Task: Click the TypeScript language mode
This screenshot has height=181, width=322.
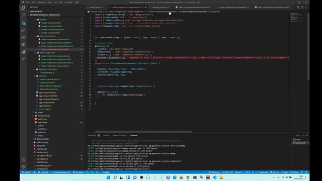Action: click(x=263, y=172)
